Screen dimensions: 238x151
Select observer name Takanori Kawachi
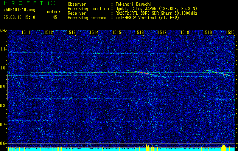pyautogui.click(x=133, y=4)
